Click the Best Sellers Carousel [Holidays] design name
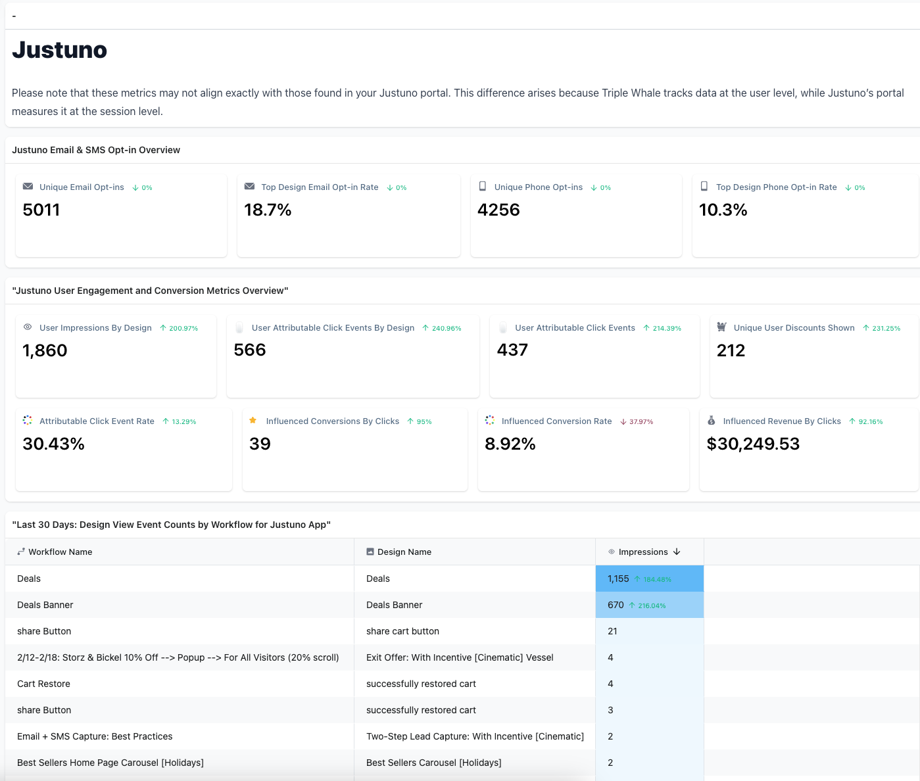This screenshot has height=781, width=920. point(433,763)
